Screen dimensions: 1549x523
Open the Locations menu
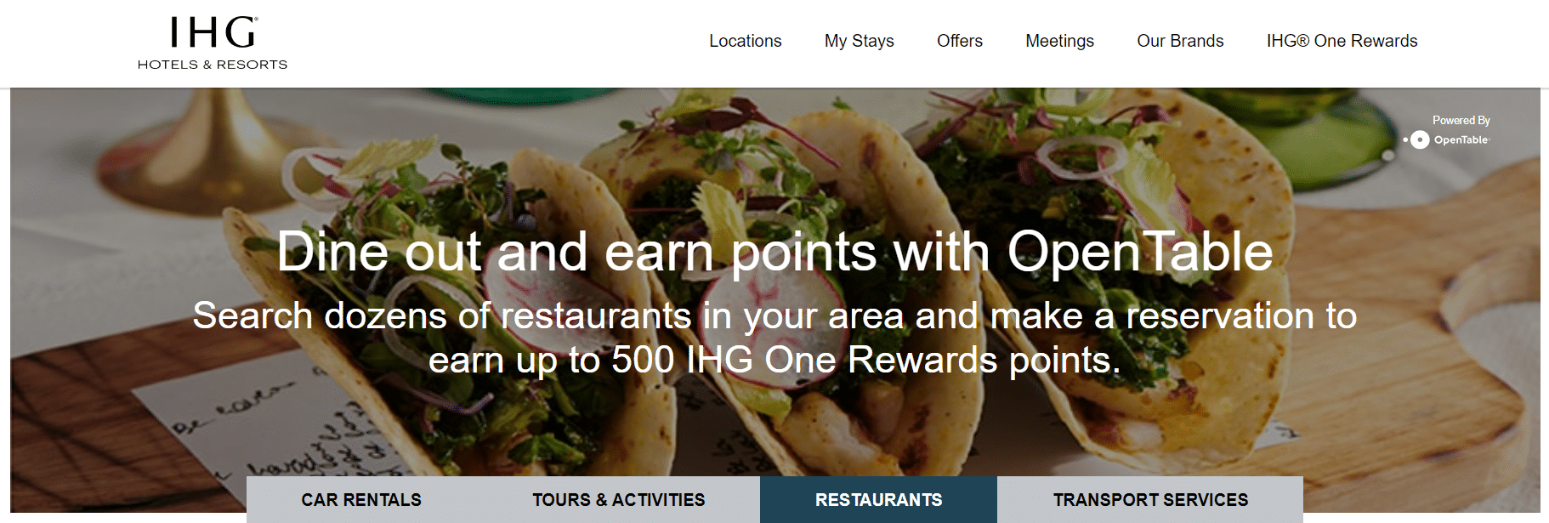[x=745, y=41]
